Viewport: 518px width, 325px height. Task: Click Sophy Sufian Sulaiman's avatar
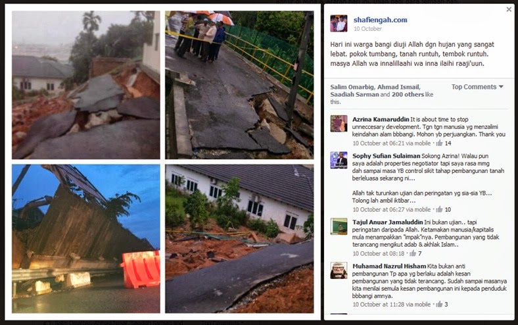339,161
